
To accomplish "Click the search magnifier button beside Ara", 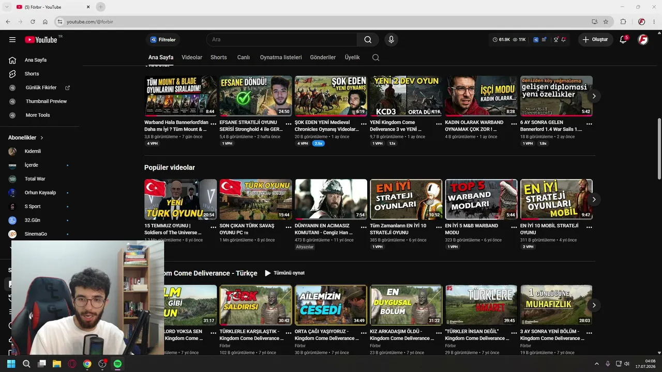I will click(368, 40).
